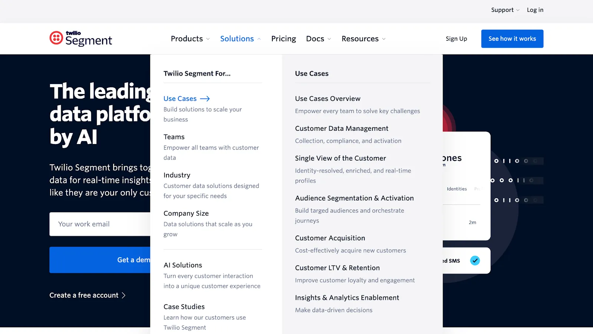Open the AI Solutions item

183,265
